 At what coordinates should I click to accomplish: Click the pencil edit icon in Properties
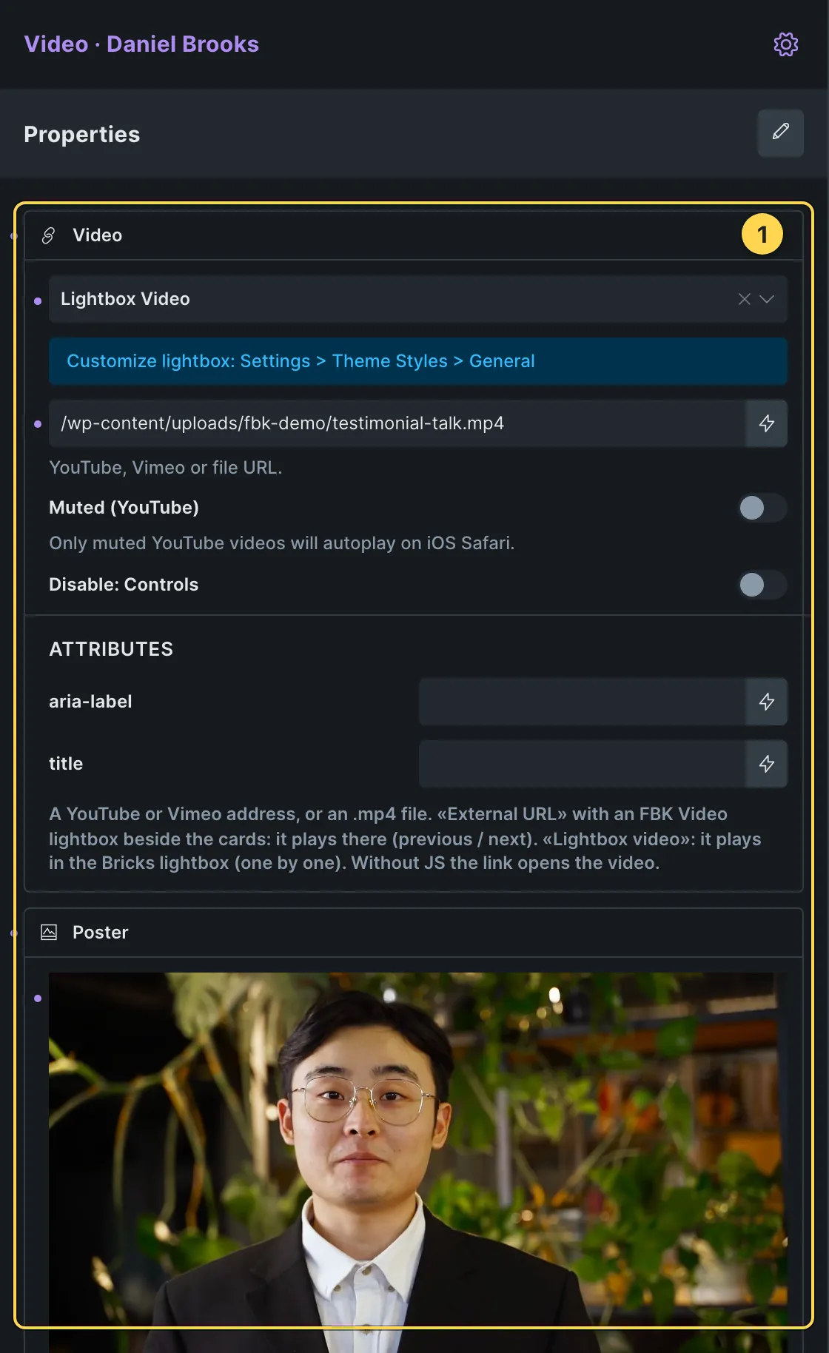780,133
